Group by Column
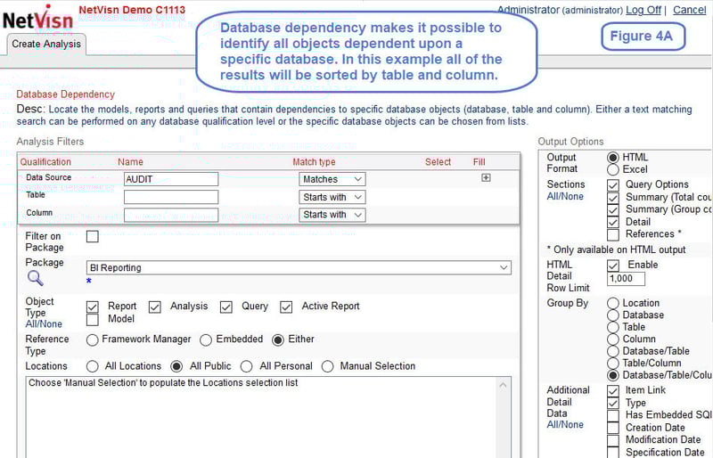Image resolution: width=713 pixels, height=458 pixels. pos(613,339)
